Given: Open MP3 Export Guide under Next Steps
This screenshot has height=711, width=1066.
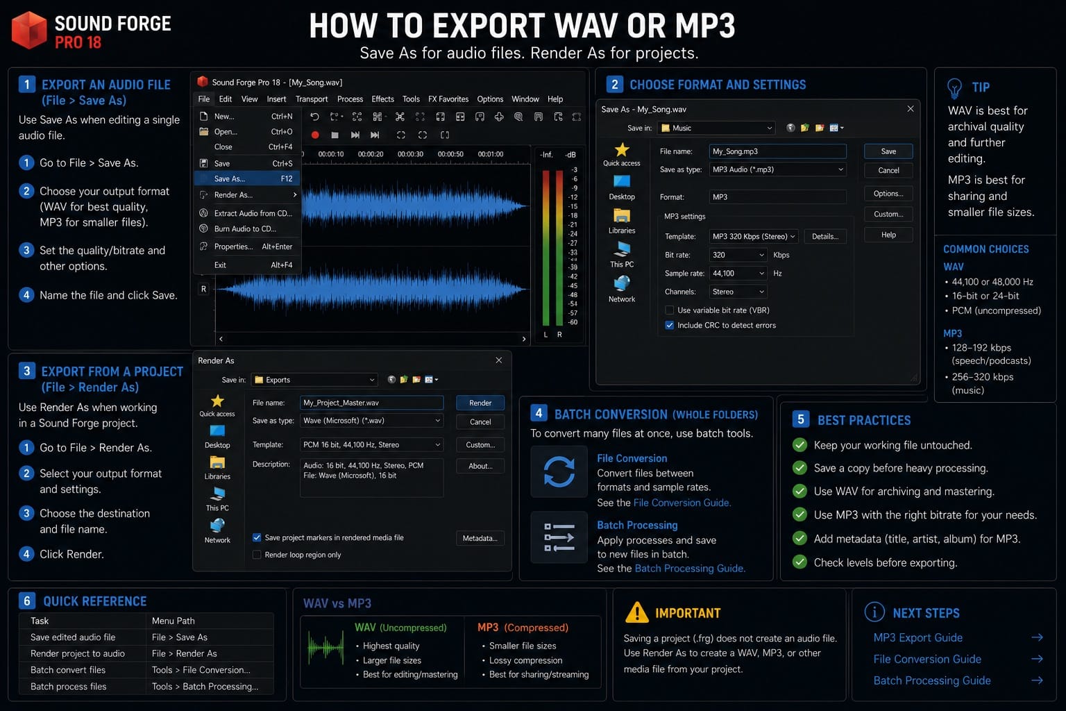Looking at the screenshot, I should (x=917, y=637).
